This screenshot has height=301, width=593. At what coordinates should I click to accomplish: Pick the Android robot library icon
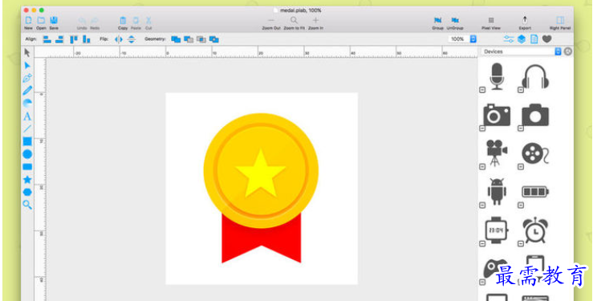click(497, 191)
